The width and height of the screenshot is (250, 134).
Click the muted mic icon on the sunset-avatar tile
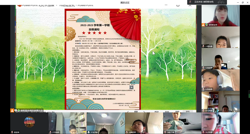12,132
